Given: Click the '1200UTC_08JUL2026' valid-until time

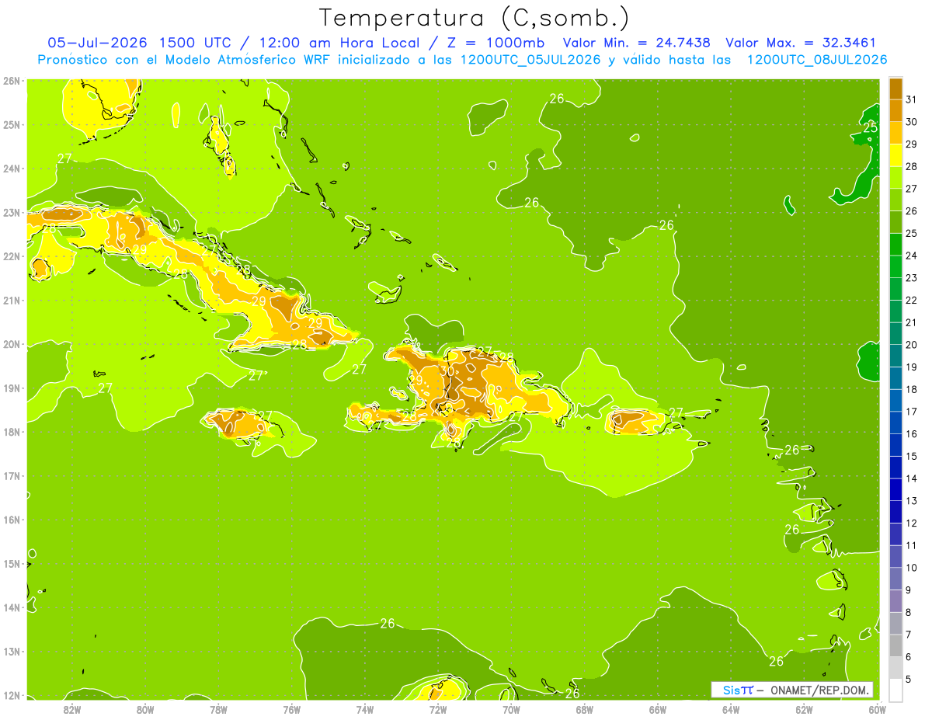Looking at the screenshot, I should (x=817, y=60).
